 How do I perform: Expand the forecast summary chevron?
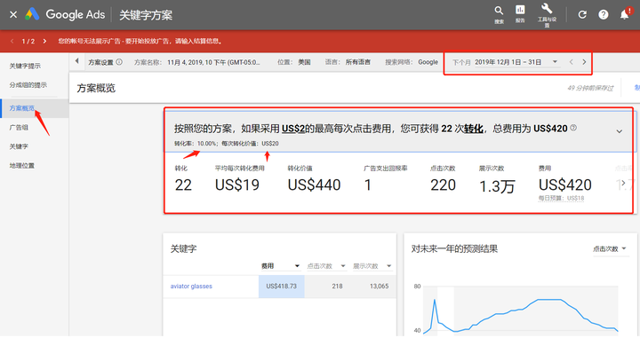point(620,131)
